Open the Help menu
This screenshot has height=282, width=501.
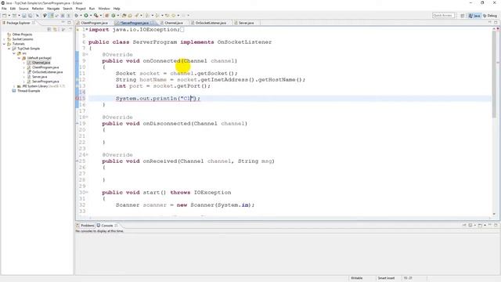(x=117, y=9)
